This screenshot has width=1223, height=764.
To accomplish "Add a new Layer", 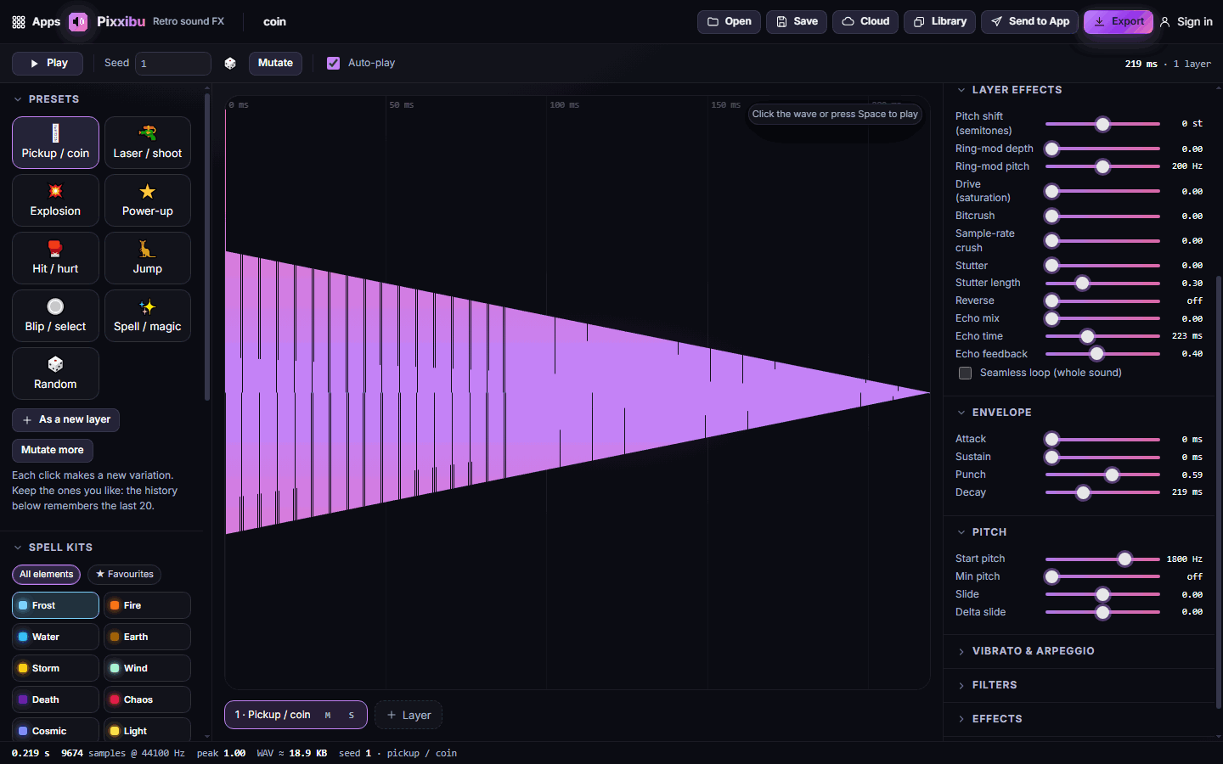I will coord(409,716).
